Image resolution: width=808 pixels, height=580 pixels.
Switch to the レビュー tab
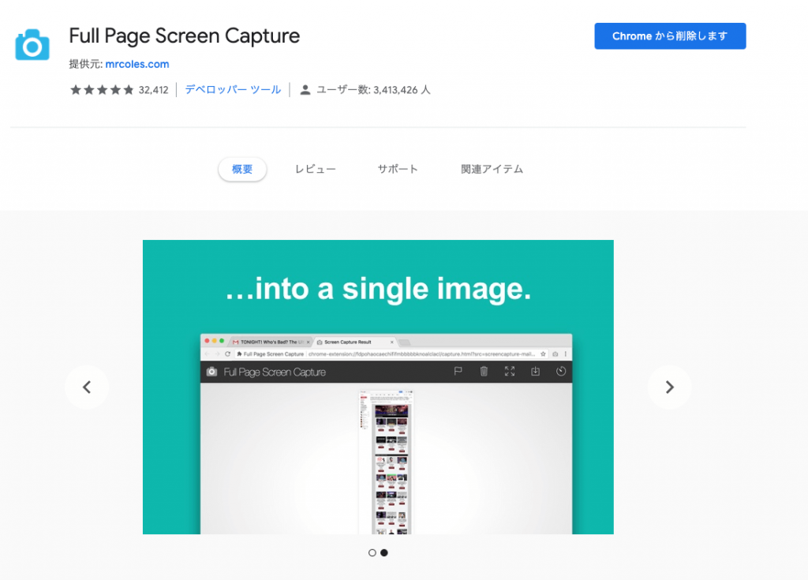pos(316,169)
